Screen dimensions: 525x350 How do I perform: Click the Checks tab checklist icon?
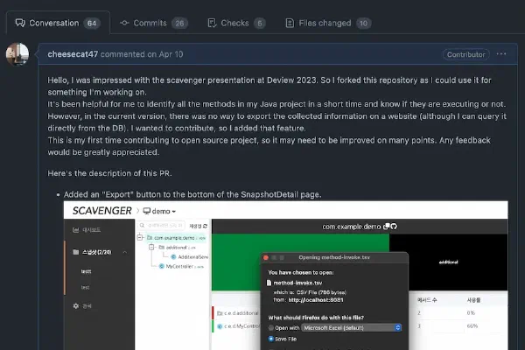click(212, 23)
